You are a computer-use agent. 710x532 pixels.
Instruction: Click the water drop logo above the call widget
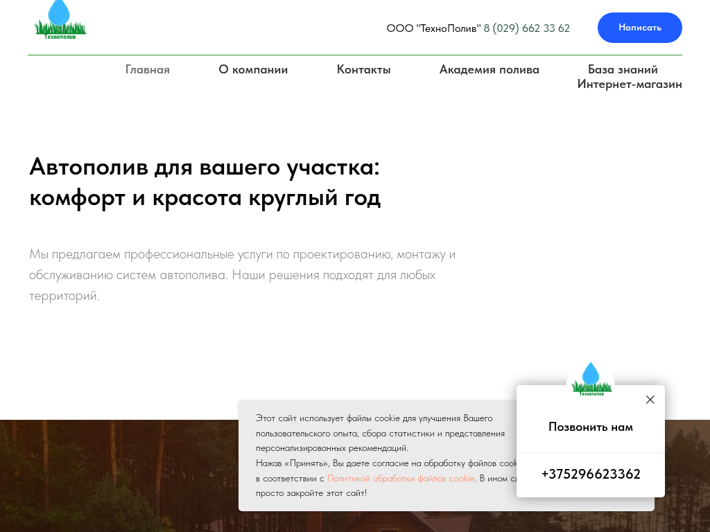(591, 378)
